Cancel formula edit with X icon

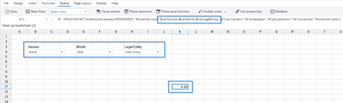tap(46, 19)
